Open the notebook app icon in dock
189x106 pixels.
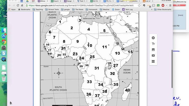[x=4, y=53]
